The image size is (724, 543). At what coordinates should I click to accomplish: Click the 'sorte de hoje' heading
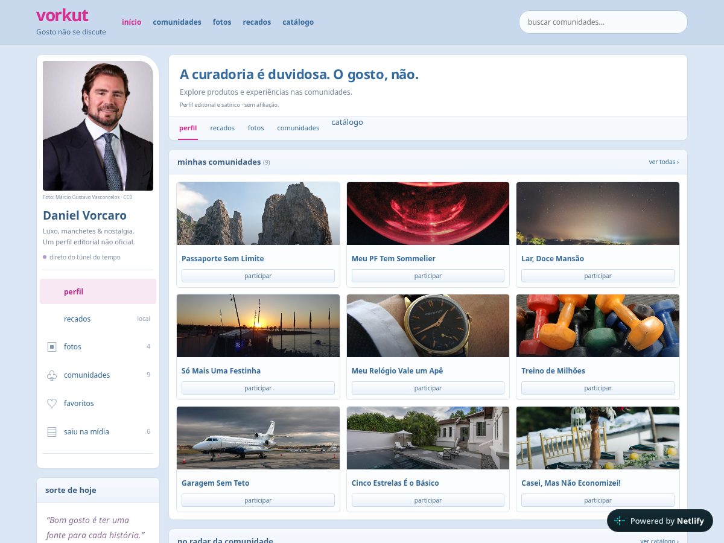71,490
